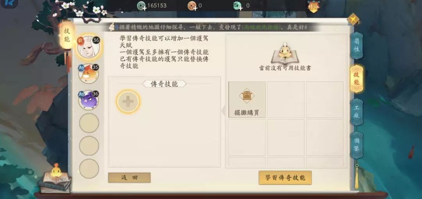Viewport: 422px width, 199px height.
Task: Select the first empty companion slot
Action: point(89,123)
